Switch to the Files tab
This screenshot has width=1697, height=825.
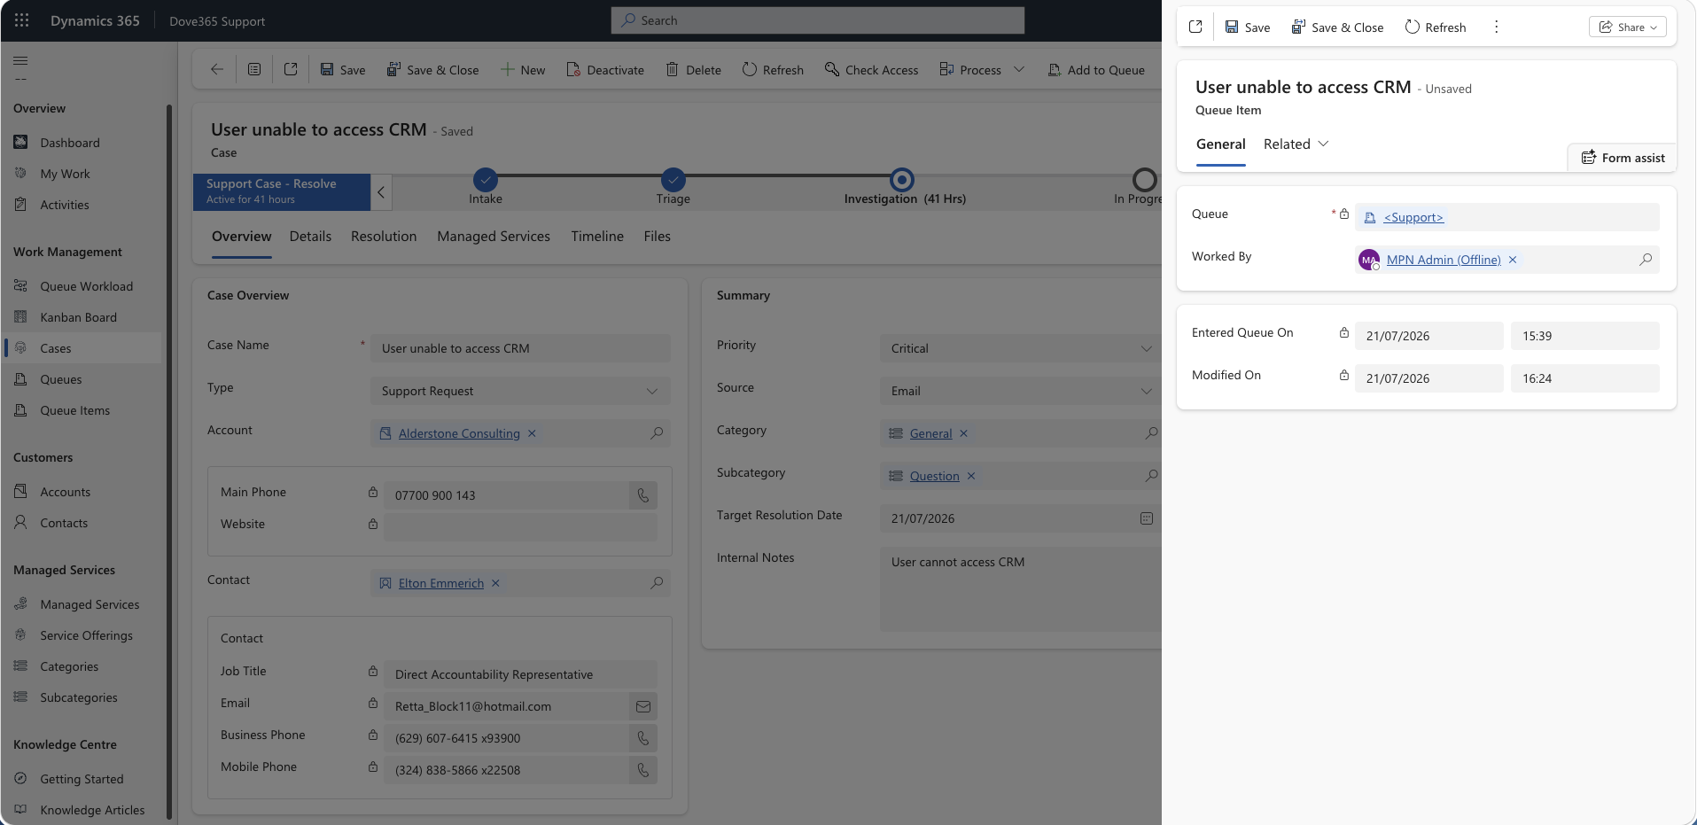[658, 237]
